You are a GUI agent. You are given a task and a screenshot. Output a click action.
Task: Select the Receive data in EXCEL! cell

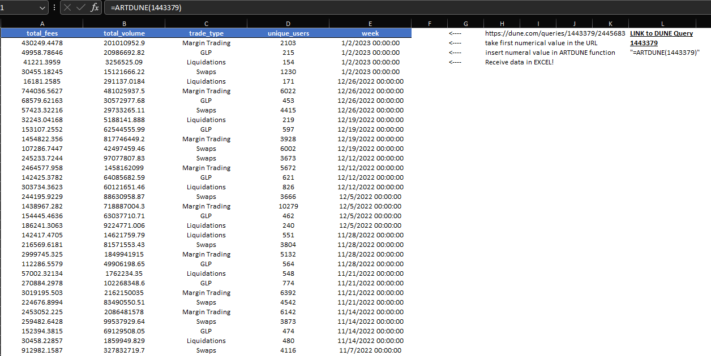coord(519,62)
